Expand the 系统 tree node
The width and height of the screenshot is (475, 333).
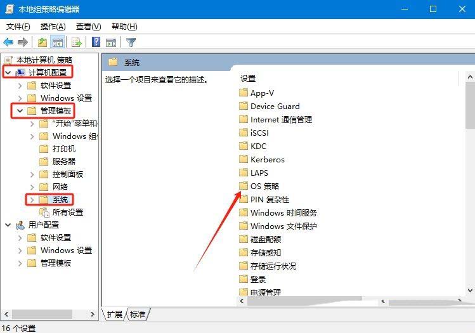point(32,200)
